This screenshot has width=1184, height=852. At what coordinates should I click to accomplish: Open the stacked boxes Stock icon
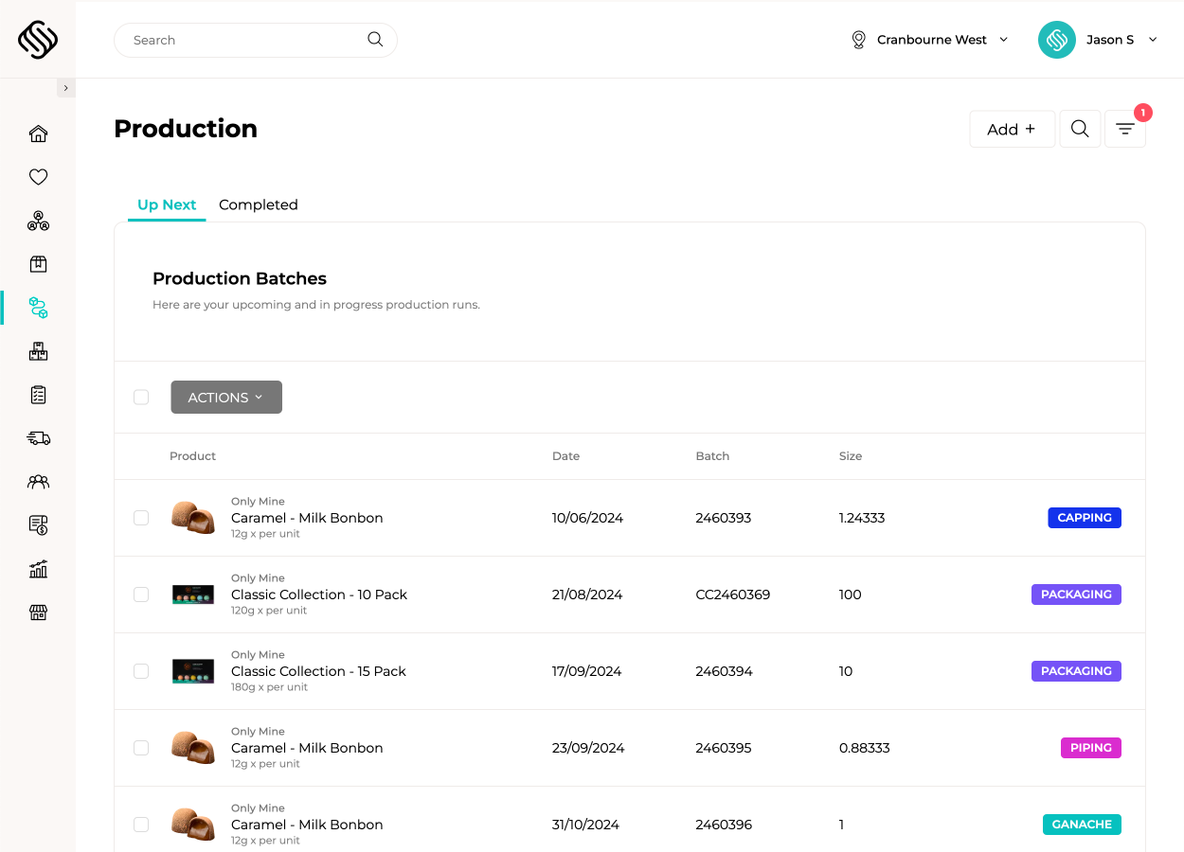38,350
